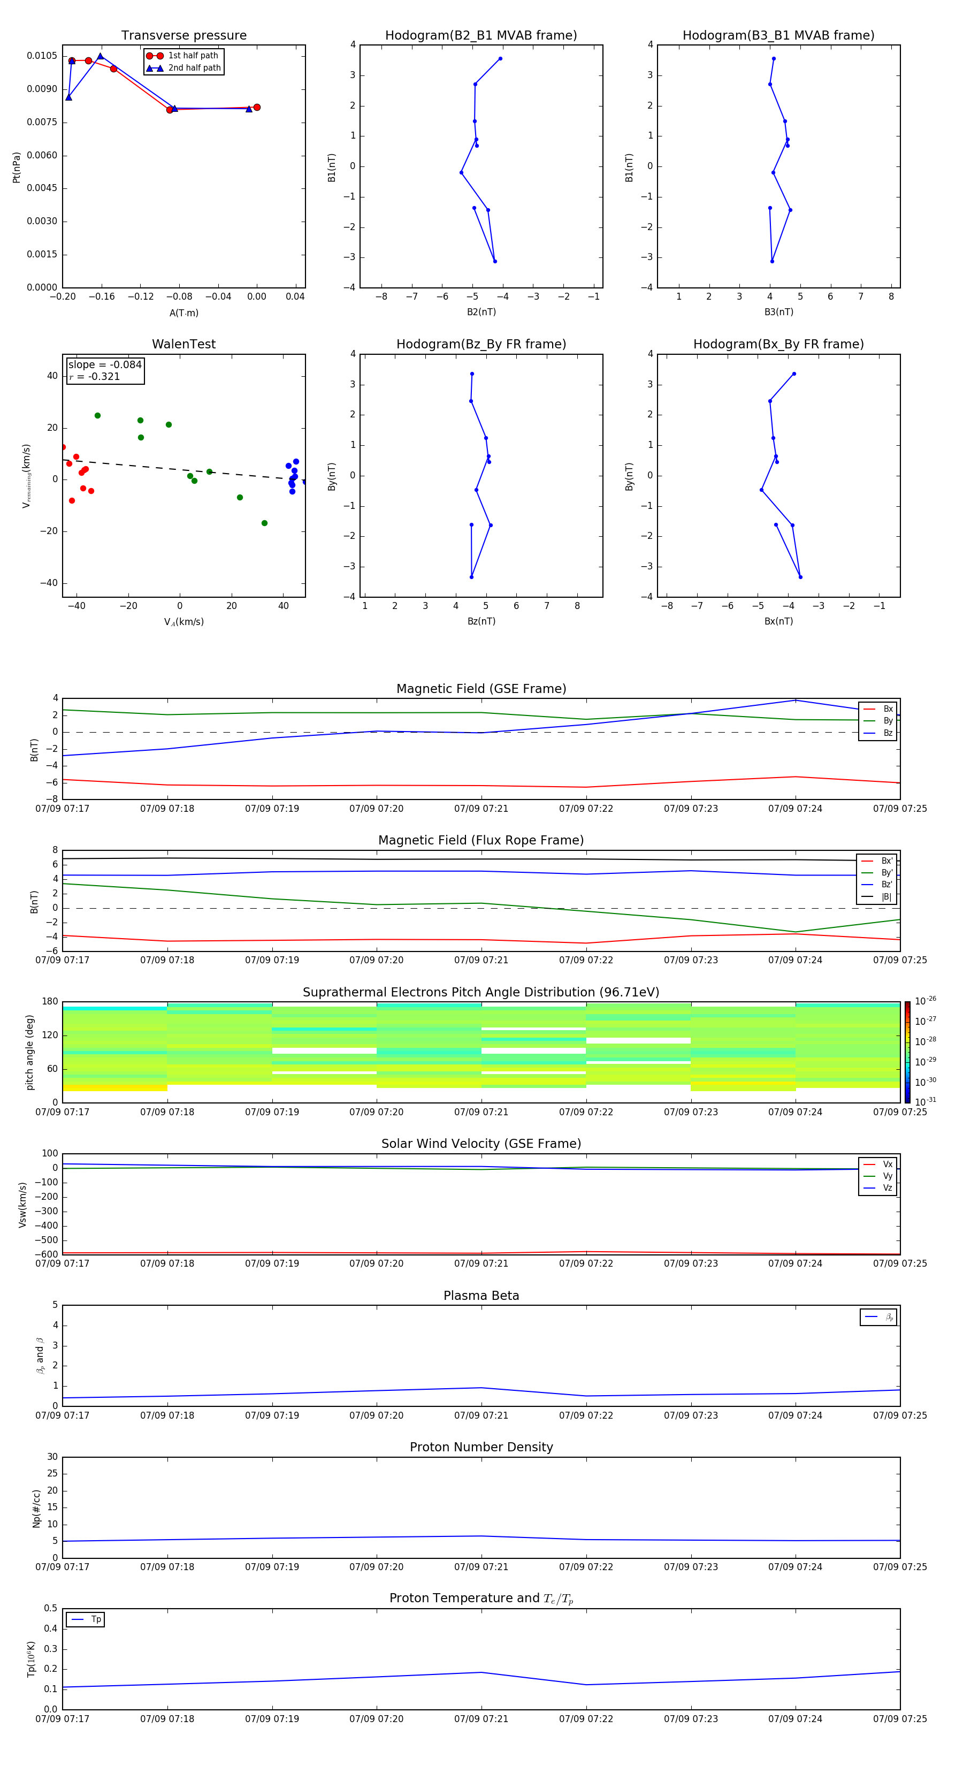Image resolution: width=963 pixels, height=1766 pixels.
Task: Click the 'B2(nT)' x-axis label
Action: (x=481, y=312)
